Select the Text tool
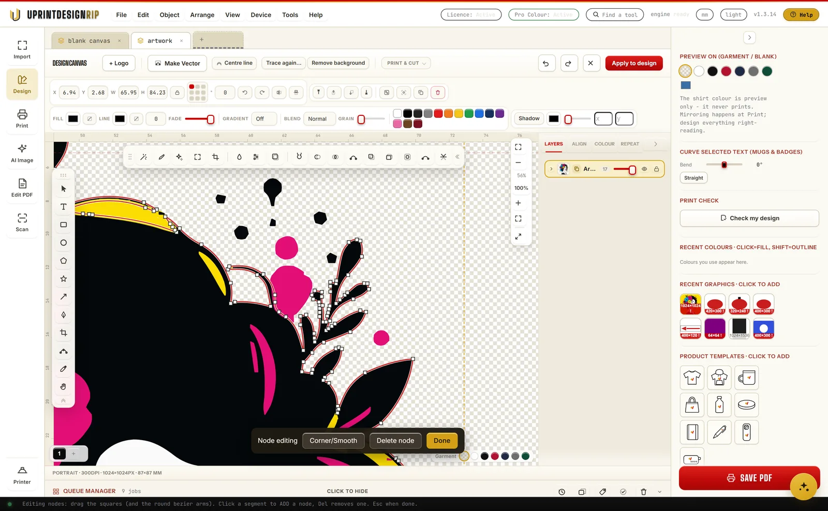The width and height of the screenshot is (828, 511). pos(64,207)
